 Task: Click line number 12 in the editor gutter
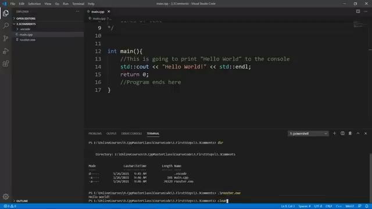coord(98,51)
